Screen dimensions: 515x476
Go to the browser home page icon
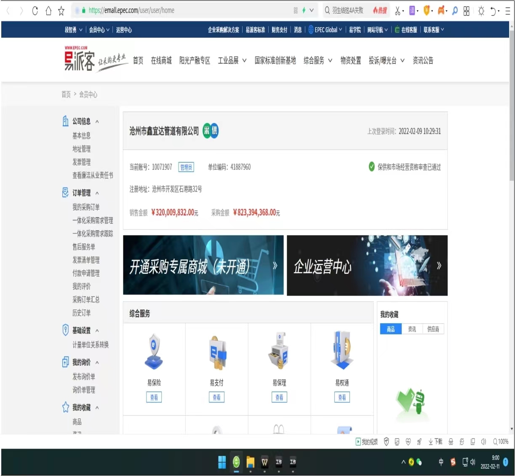coord(48,11)
